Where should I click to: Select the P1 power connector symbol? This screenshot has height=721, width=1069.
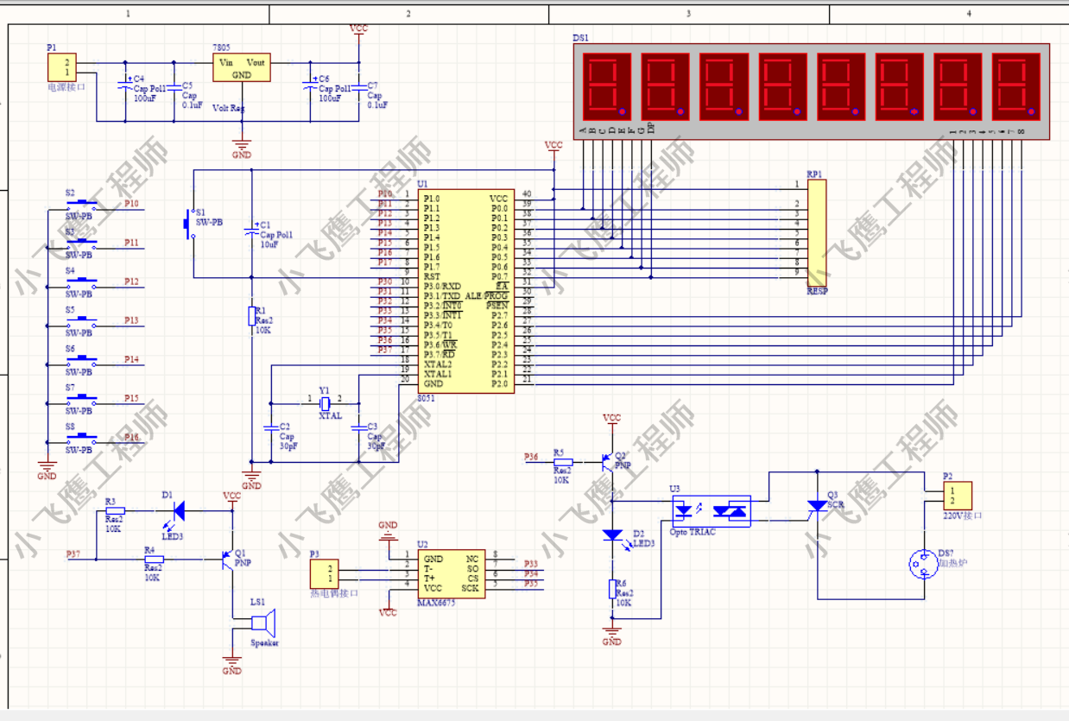tap(62, 67)
